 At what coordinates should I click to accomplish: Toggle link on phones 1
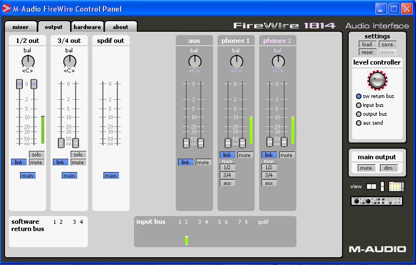pyautogui.click(x=227, y=155)
